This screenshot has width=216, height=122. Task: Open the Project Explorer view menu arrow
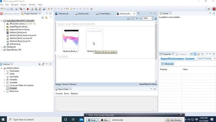tap(51, 17)
